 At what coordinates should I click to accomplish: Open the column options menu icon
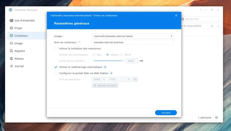click(219, 26)
